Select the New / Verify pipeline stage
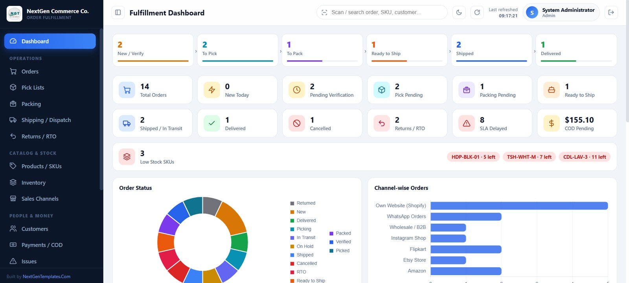Viewport: 629px width, 283px height. [x=153, y=50]
